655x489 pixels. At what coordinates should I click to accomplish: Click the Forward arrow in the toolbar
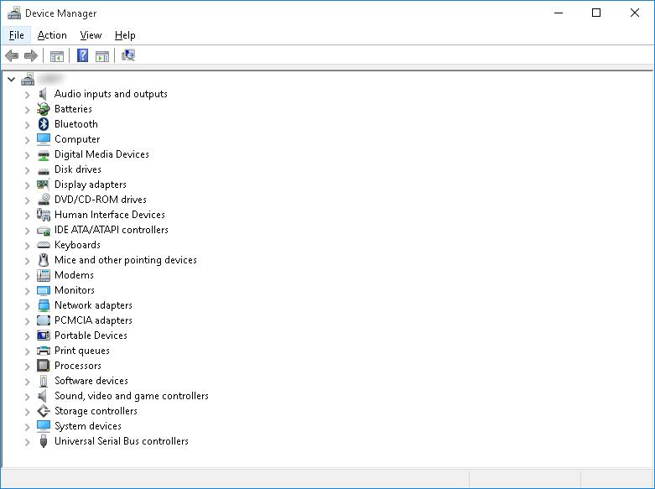[31, 56]
